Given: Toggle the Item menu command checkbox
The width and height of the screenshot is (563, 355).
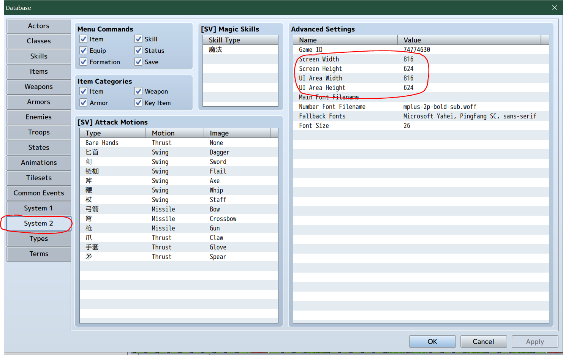Looking at the screenshot, I should click(84, 39).
